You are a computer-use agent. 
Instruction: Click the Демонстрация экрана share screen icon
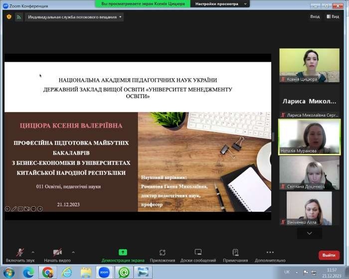(123, 253)
